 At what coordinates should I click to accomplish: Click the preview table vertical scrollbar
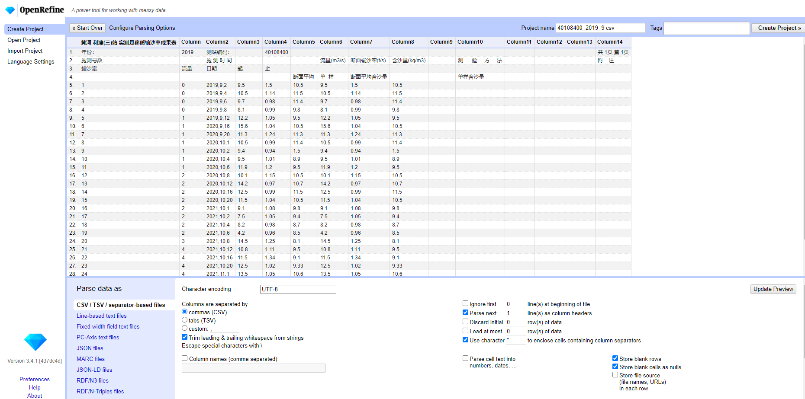click(803, 143)
